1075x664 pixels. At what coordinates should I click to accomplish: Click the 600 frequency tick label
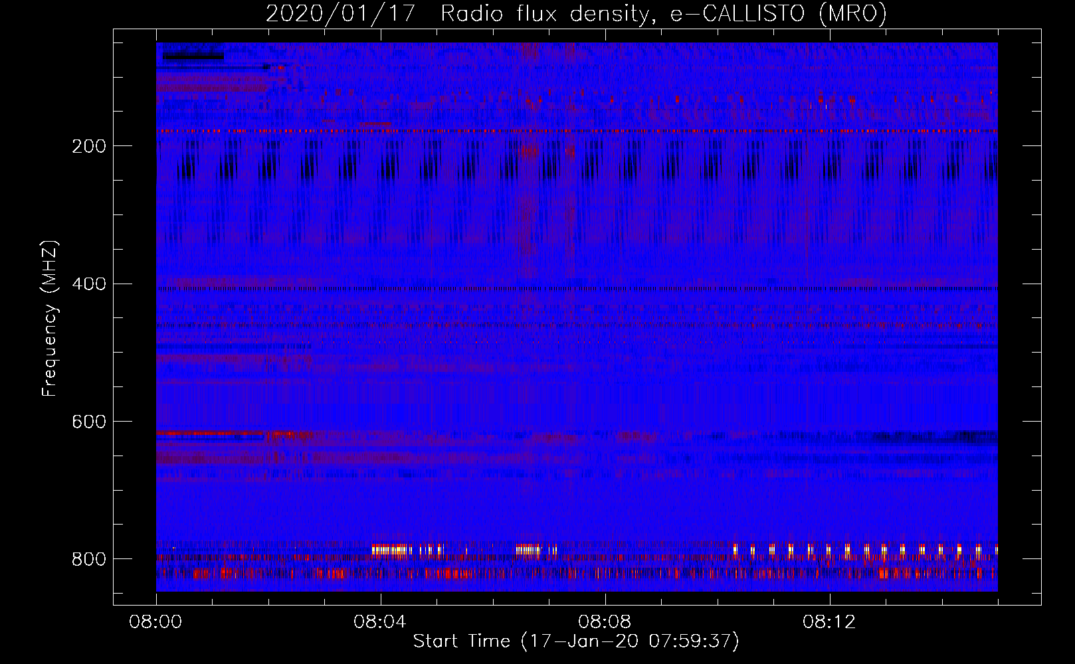pyautogui.click(x=89, y=422)
